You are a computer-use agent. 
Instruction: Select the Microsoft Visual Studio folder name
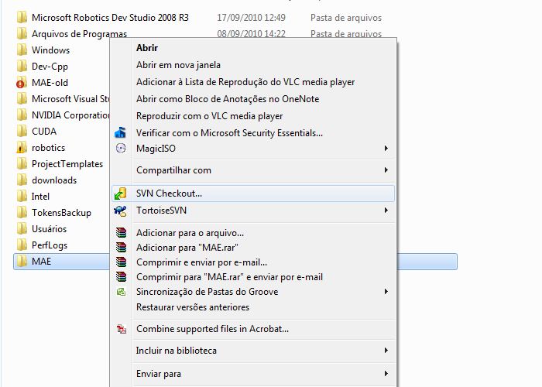coord(70,99)
